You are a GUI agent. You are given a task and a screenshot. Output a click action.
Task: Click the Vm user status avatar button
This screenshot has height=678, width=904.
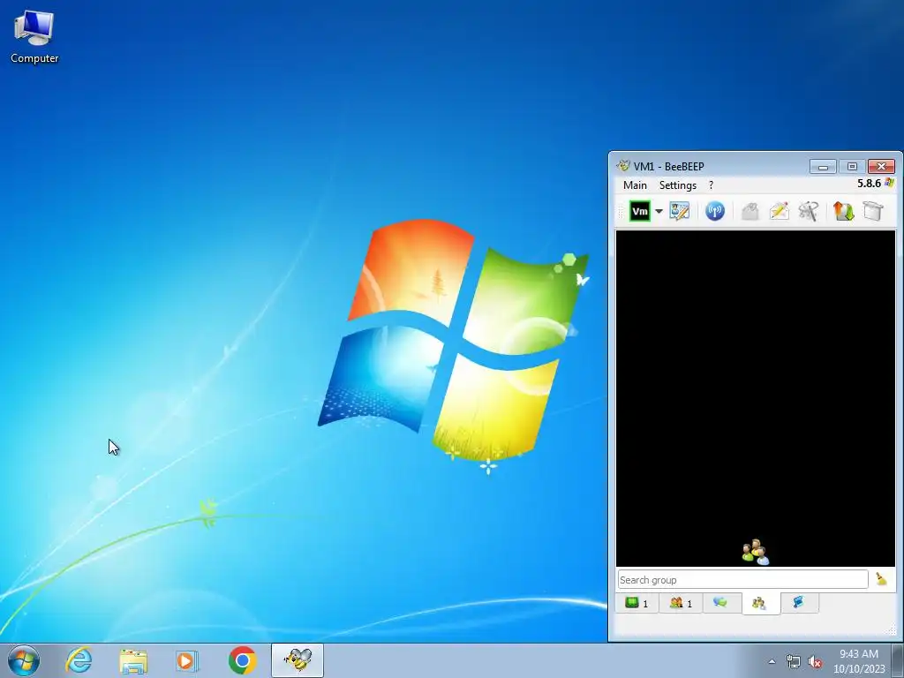640,211
